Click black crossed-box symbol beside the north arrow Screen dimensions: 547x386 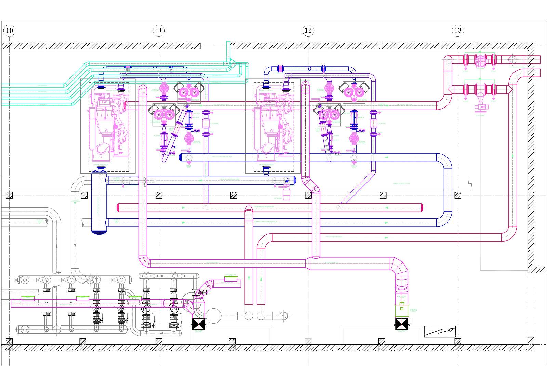pyautogui.click(x=401, y=324)
